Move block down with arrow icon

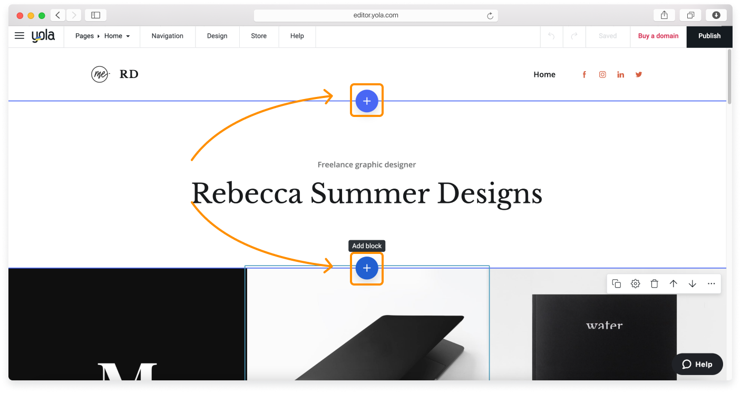click(692, 284)
